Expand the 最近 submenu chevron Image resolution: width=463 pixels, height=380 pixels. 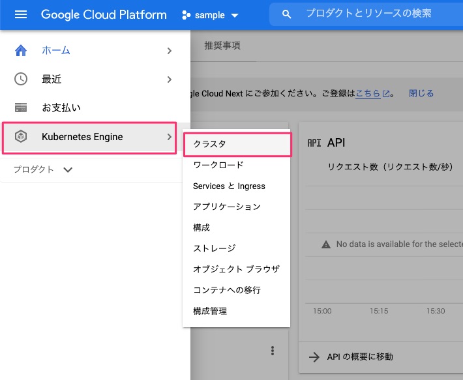coord(169,80)
